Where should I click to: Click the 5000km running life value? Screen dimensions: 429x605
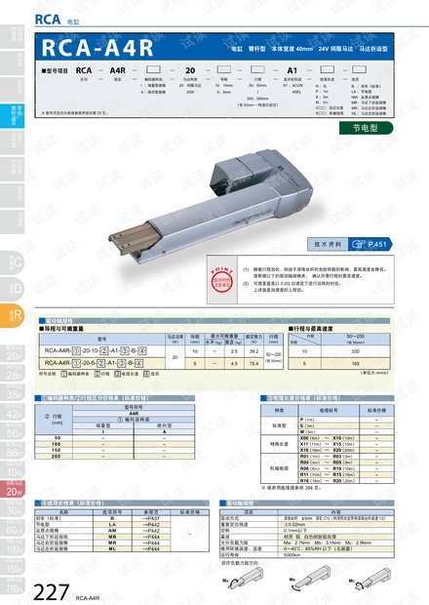coord(292,555)
